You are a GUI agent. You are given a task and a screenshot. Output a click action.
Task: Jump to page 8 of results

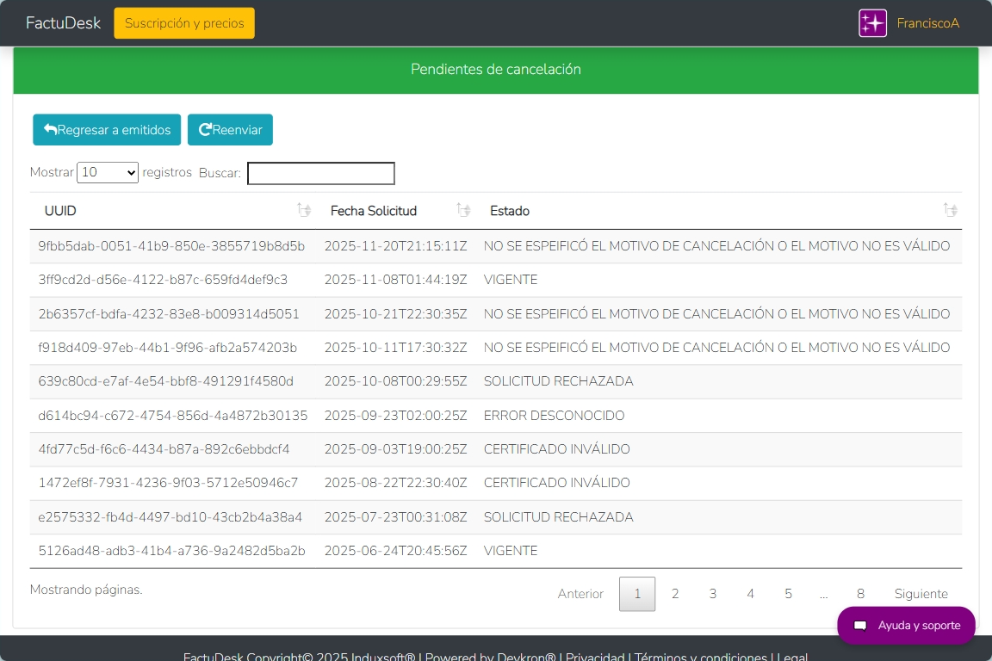[x=860, y=594]
